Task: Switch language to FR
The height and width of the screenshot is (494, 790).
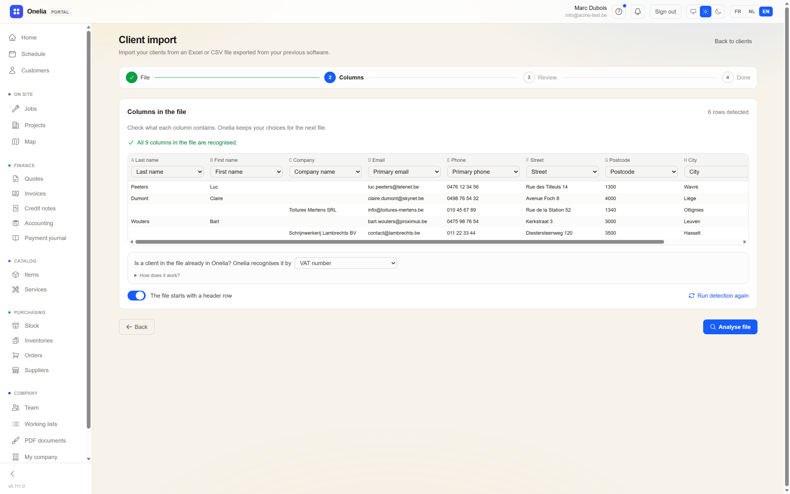Action: 738,12
